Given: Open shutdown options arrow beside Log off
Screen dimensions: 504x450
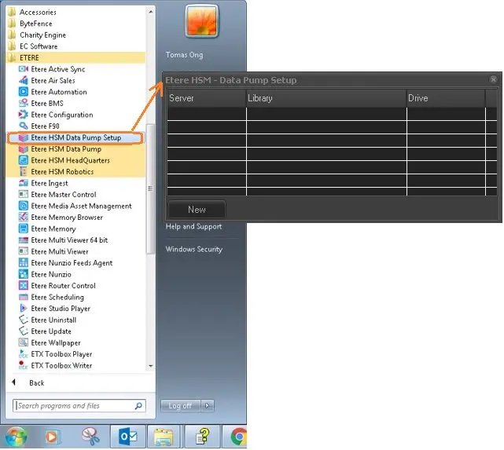Looking at the screenshot, I should pyautogui.click(x=208, y=406).
